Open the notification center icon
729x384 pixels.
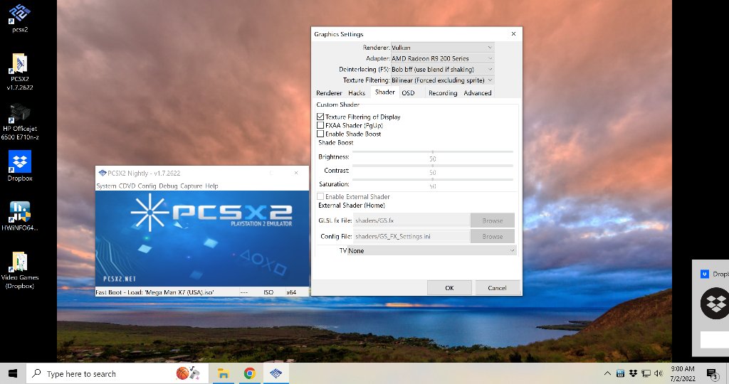pos(712,373)
